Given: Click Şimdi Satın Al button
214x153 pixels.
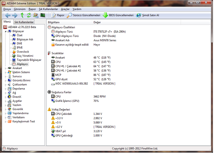Looking at the screenshot, I should click(148, 16).
